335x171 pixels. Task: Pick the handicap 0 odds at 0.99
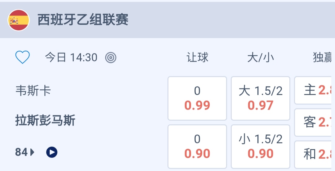click(x=197, y=98)
